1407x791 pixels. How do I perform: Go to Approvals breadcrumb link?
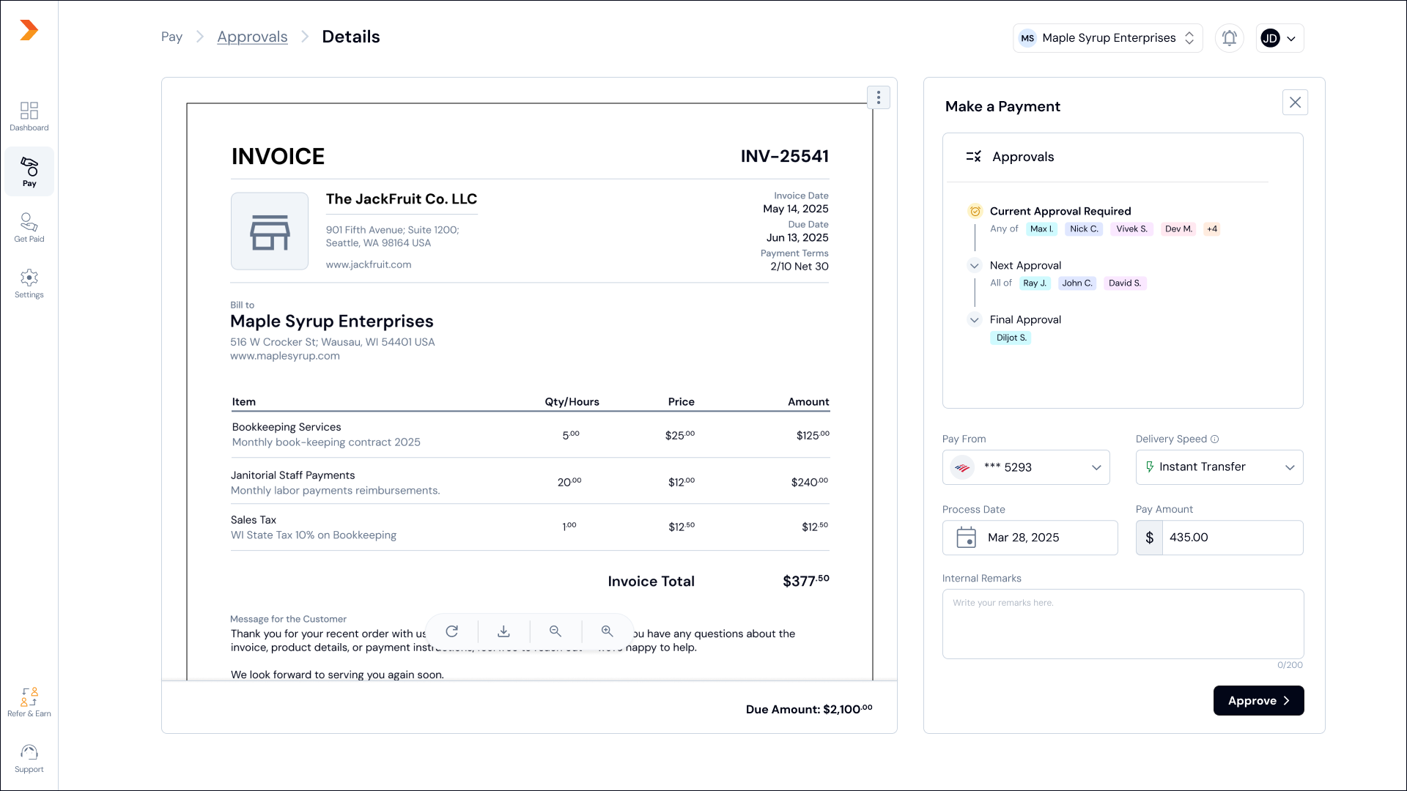(252, 37)
